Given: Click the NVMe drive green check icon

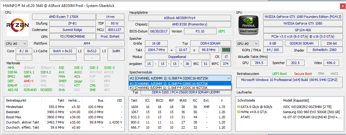Looking at the screenshot, I should (238, 112).
